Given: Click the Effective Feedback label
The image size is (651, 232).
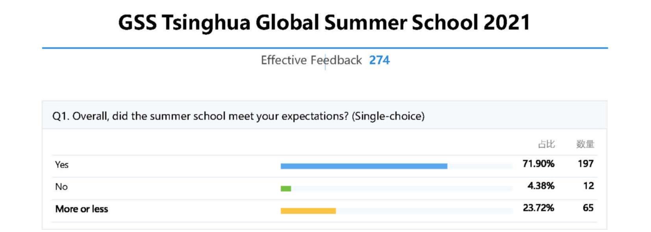Looking at the screenshot, I should click(x=311, y=60).
